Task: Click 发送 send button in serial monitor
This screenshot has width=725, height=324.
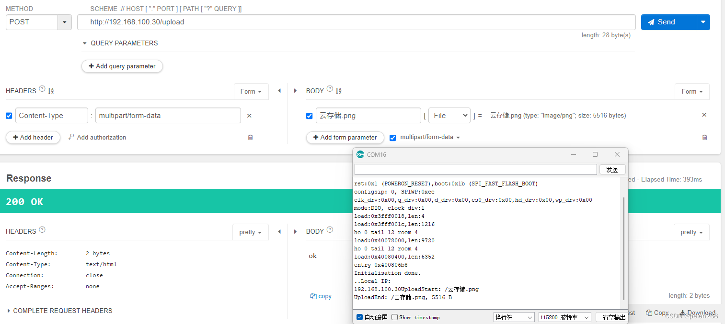Action: tap(612, 169)
